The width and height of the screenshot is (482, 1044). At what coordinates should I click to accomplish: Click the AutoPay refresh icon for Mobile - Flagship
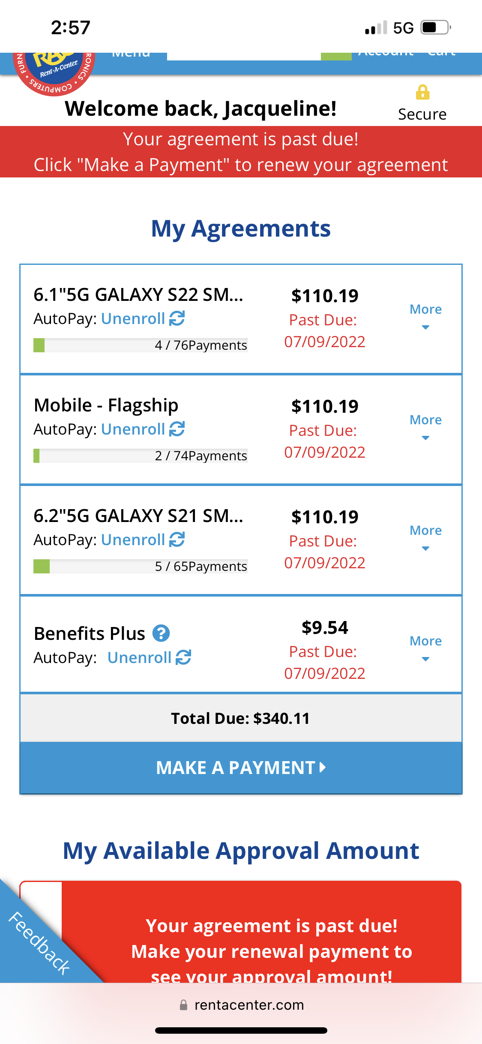[x=177, y=429]
